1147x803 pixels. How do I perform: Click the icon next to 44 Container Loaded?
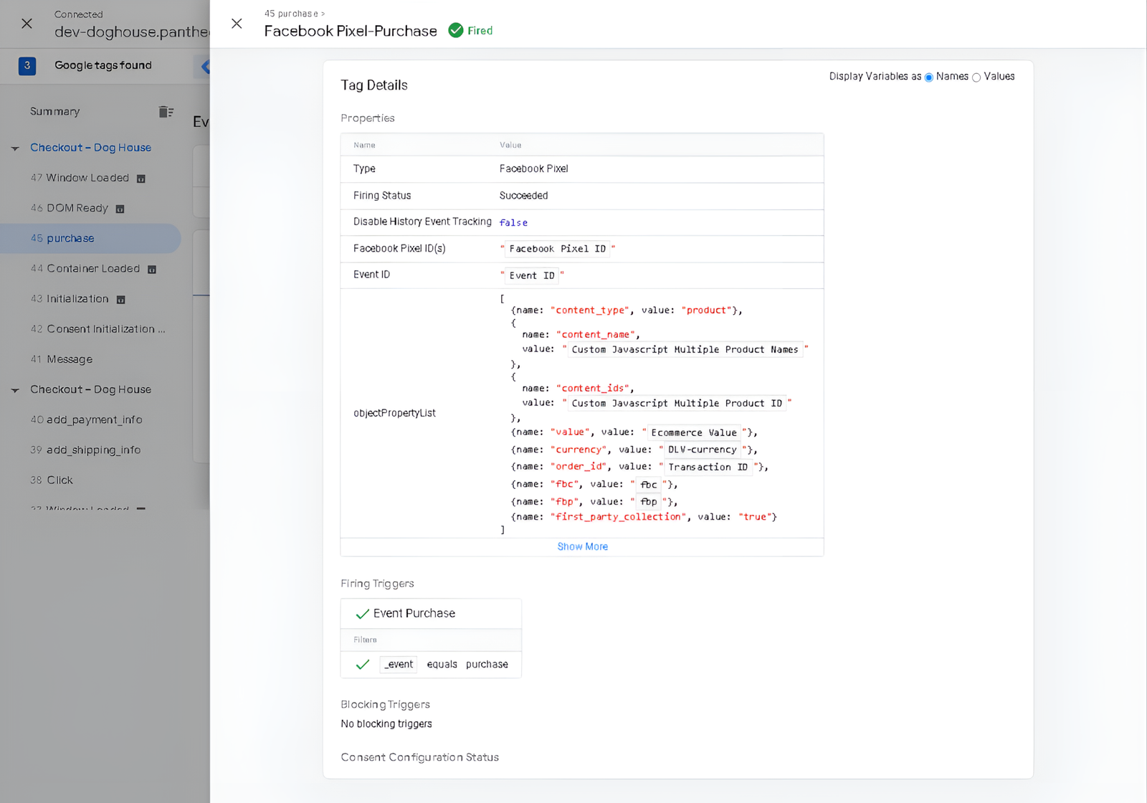pyautogui.click(x=152, y=270)
